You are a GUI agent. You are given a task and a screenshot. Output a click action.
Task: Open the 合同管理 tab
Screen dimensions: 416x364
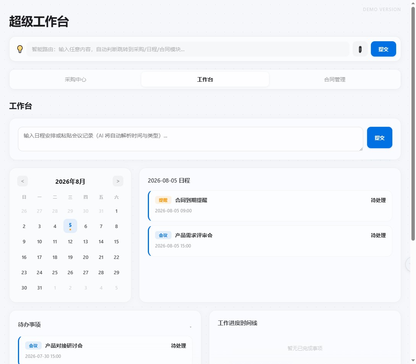click(x=335, y=79)
